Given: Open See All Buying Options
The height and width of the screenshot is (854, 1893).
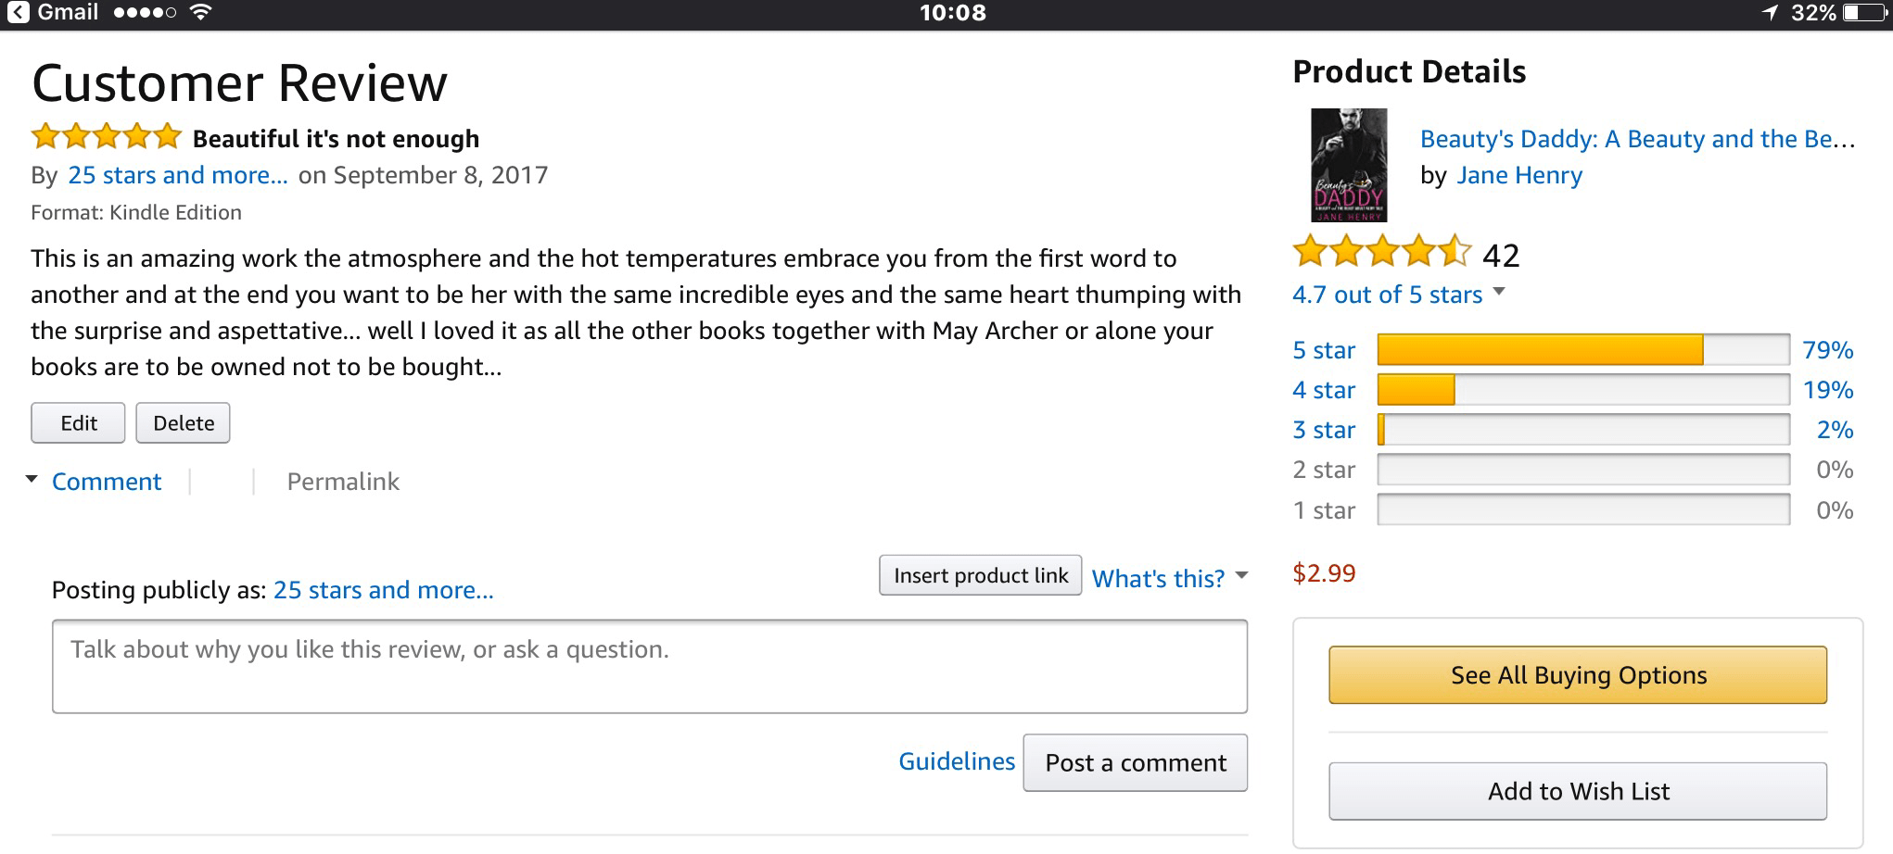Looking at the screenshot, I should click(1578, 675).
